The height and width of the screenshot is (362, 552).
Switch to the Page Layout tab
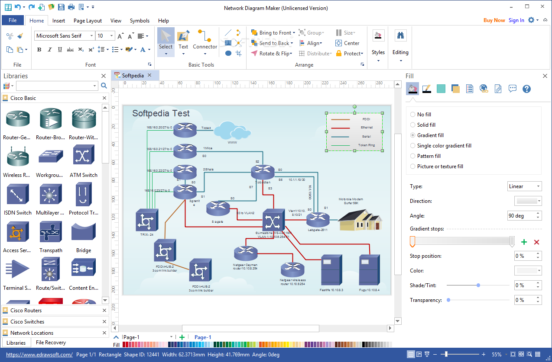point(88,20)
